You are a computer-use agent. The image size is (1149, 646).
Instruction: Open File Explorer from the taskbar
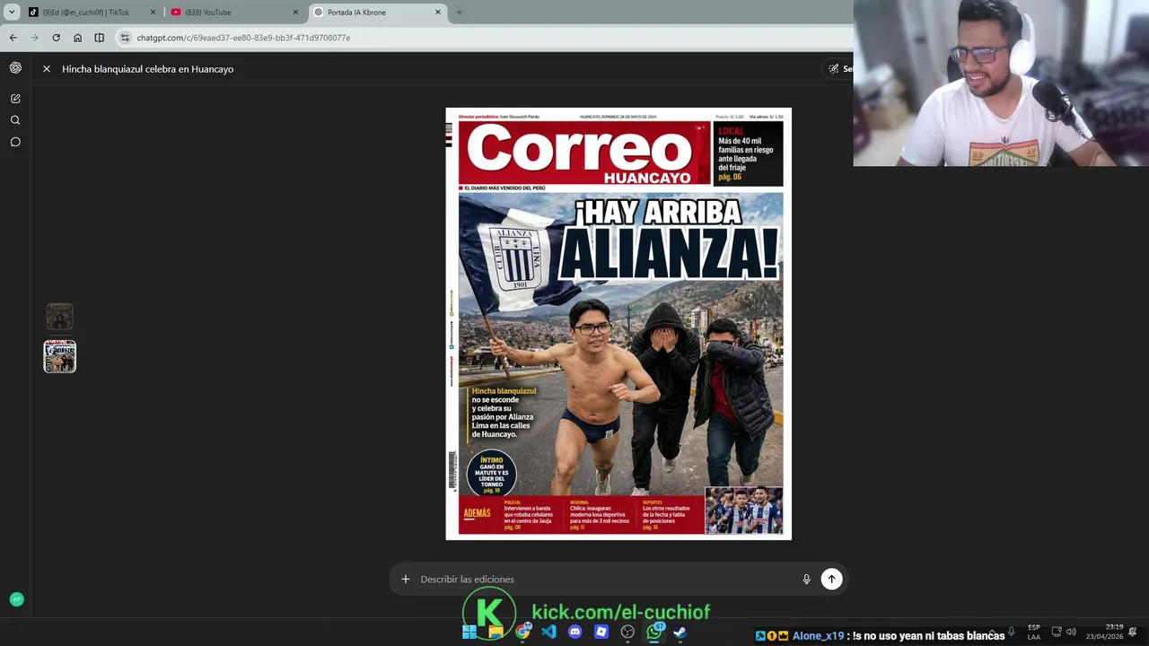496,633
